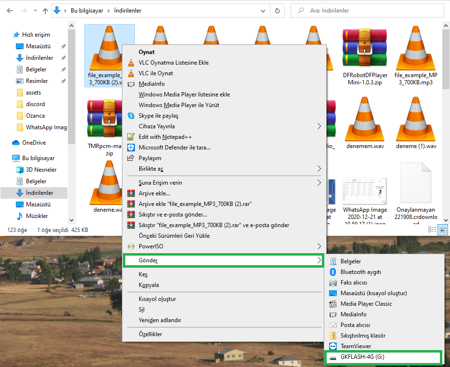The height and width of the screenshot is (367, 450).
Task: Click the OneDrive item in the sidebar
Action: pyautogui.click(x=33, y=143)
